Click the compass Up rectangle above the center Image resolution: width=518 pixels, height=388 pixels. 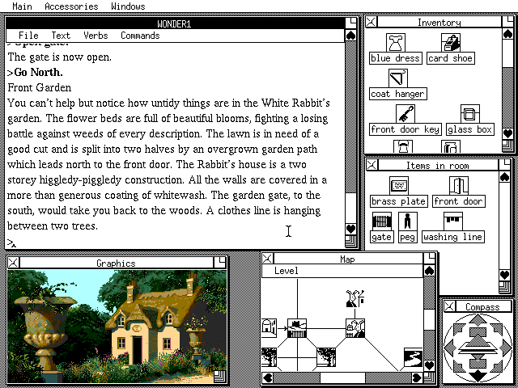click(478, 332)
